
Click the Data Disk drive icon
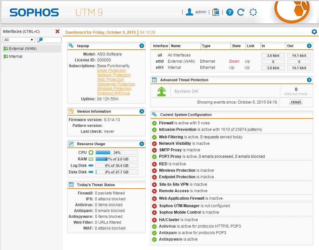[x=91, y=172]
